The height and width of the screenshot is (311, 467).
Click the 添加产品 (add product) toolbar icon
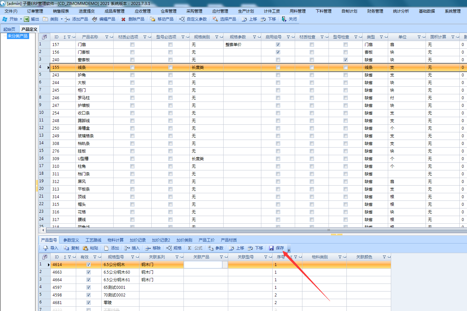(67, 19)
